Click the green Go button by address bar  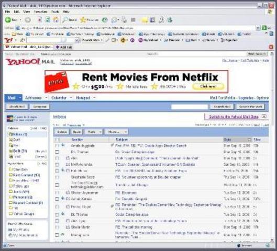pyautogui.click(x=264, y=28)
